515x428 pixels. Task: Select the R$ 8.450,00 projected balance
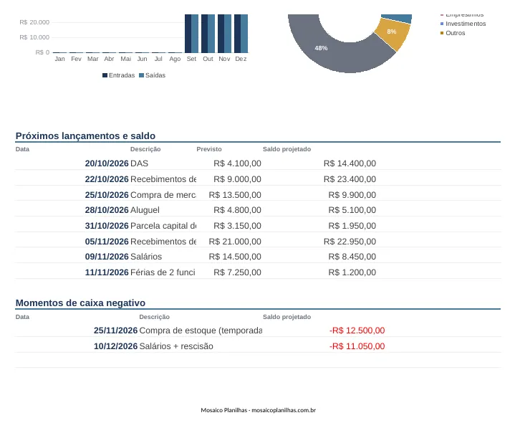tap(352, 257)
